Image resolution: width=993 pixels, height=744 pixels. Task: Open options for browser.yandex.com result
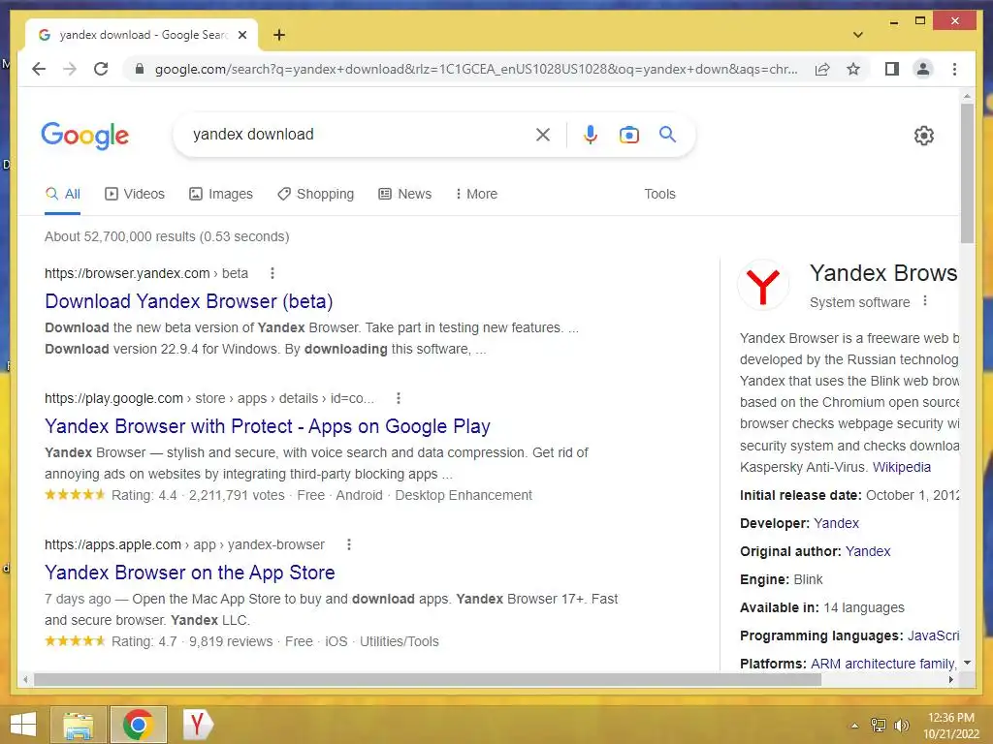click(x=272, y=273)
